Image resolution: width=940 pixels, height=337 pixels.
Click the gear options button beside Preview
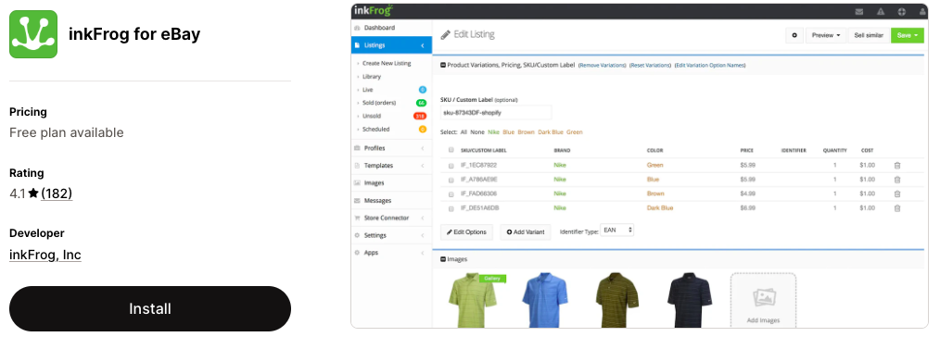794,35
